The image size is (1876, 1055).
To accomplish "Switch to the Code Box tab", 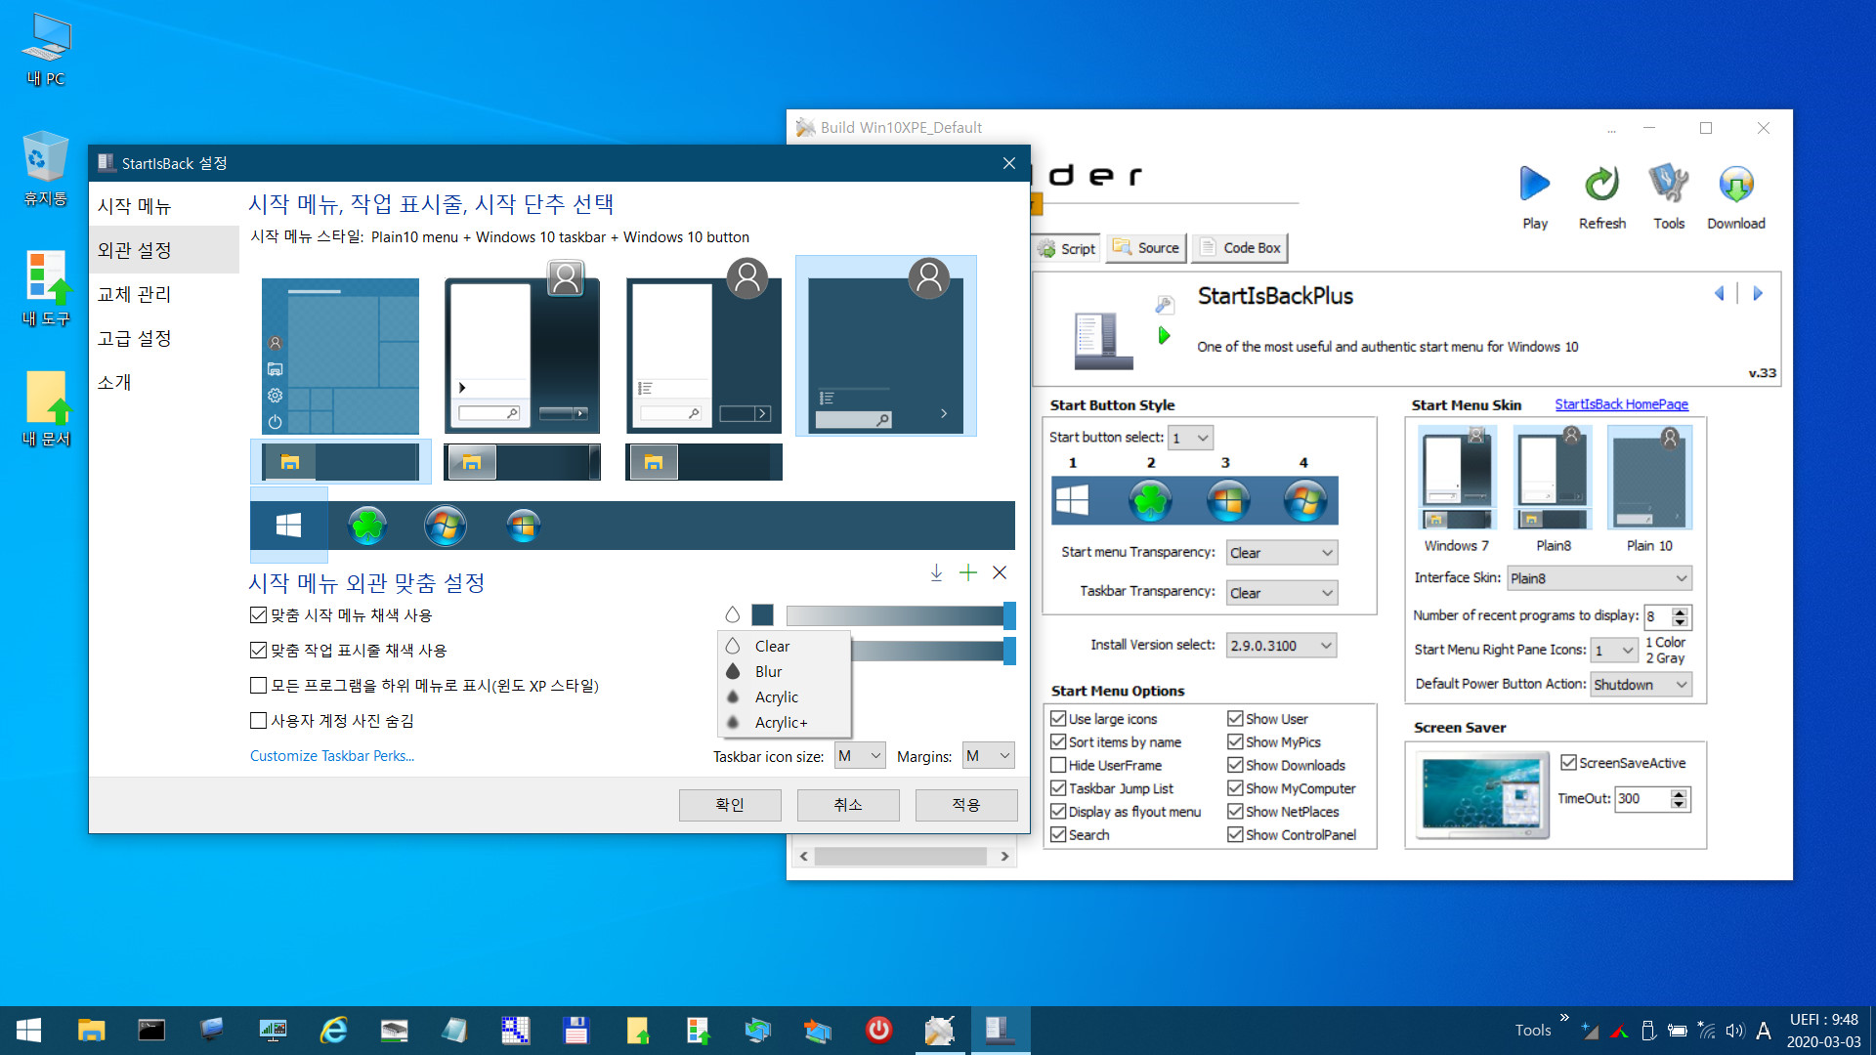I will pos(1240,248).
